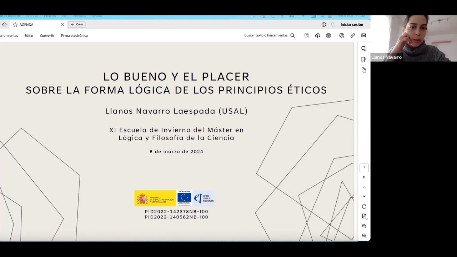Viewport: 457px width, 257px height.
Task: Open the help question mark icon
Action: (x=324, y=25)
